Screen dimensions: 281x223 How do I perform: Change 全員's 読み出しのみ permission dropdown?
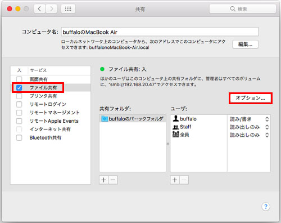[x=249, y=135]
